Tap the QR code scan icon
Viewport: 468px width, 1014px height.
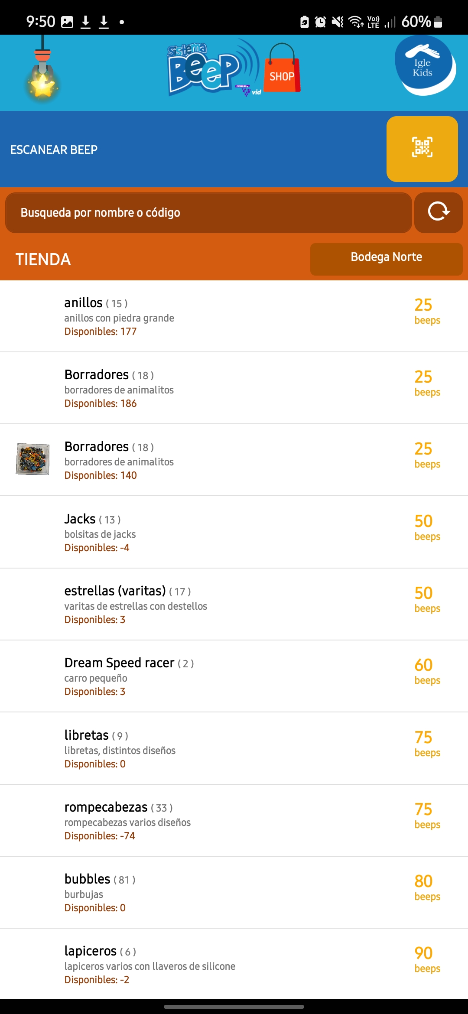(422, 149)
